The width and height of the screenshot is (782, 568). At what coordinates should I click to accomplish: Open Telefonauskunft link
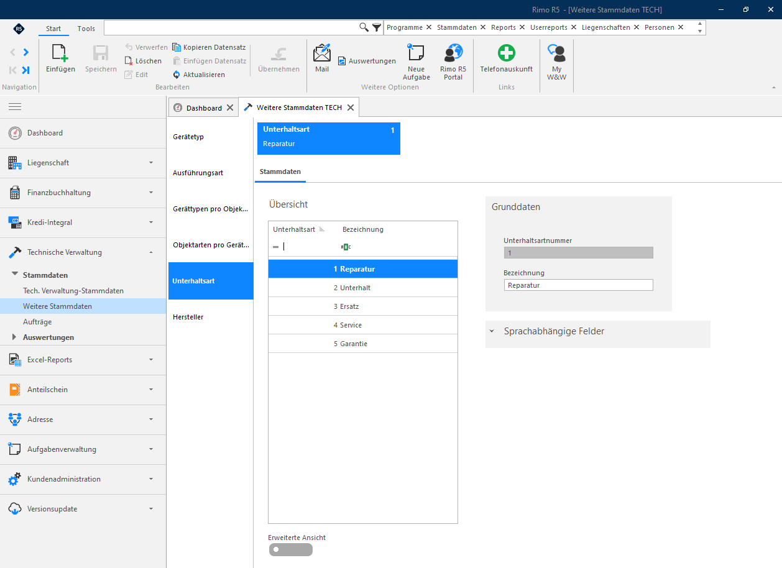point(507,59)
